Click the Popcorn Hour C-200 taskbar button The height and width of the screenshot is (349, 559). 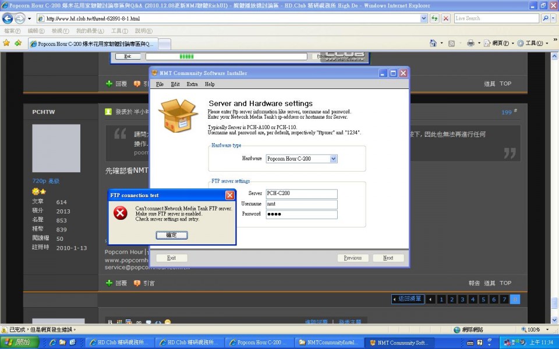[260, 343]
